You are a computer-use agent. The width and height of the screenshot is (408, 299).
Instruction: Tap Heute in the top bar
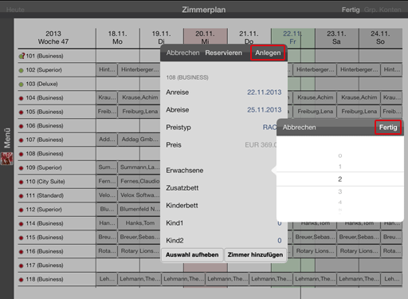click(x=15, y=10)
